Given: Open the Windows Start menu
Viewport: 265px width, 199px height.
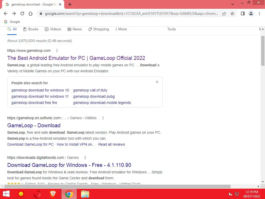Looking at the screenshot, I should pos(6,194).
